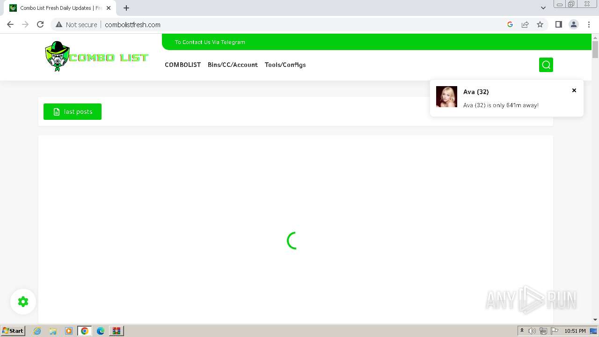Click the Action Center flag icon
The image size is (599, 337).
(555, 331)
